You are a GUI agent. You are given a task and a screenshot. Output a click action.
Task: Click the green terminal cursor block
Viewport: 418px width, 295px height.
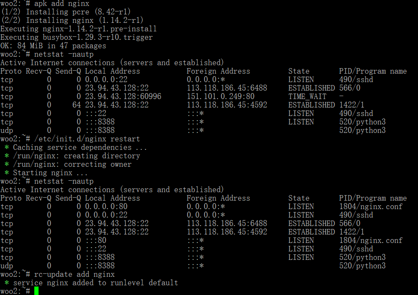[x=36, y=291]
